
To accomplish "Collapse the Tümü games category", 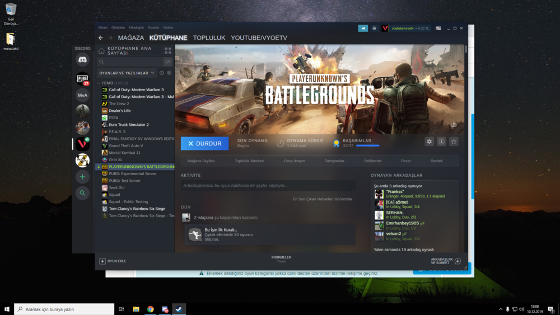I will [99, 83].
